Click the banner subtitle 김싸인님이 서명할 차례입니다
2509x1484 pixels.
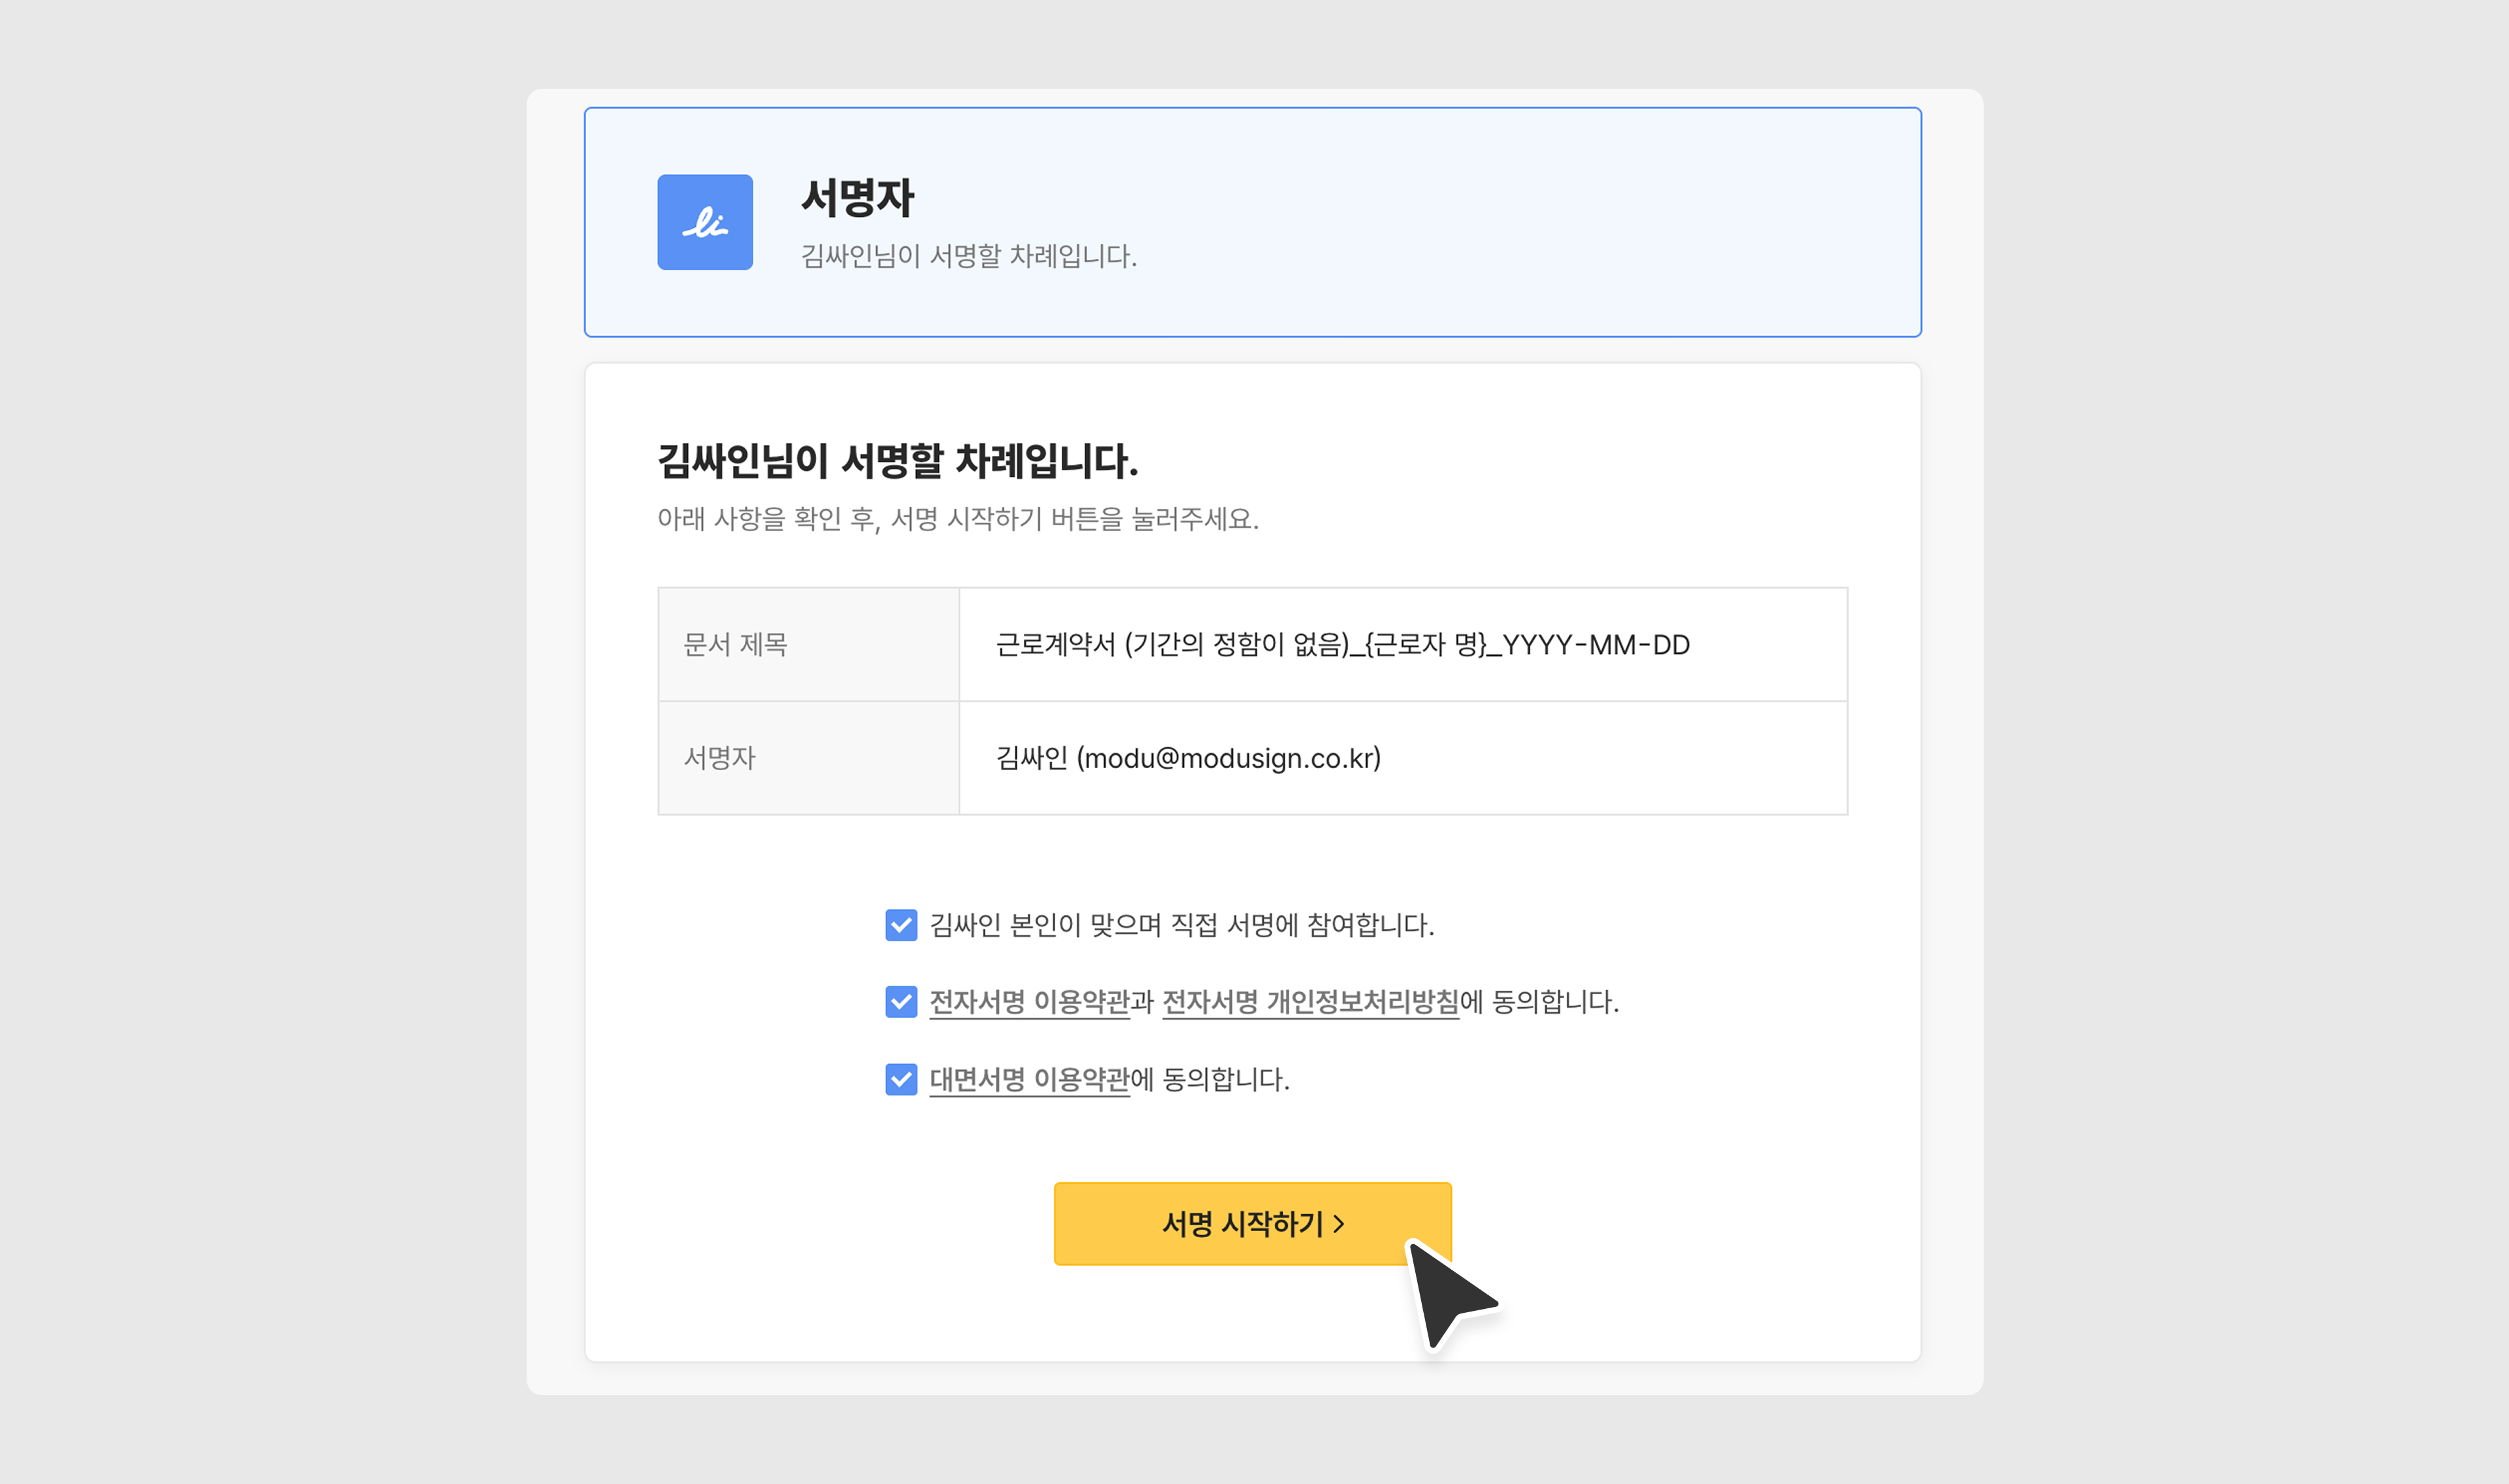(967, 256)
